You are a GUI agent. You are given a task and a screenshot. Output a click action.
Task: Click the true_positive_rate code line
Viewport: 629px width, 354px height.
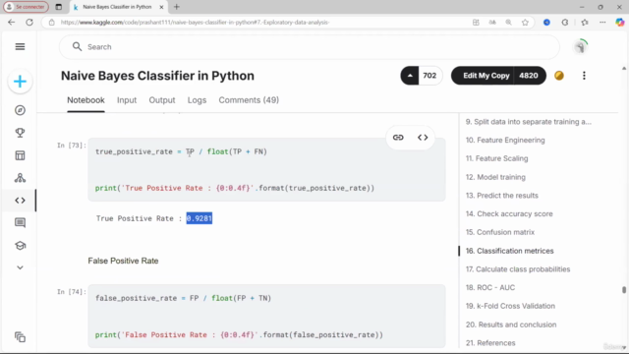[x=181, y=151]
